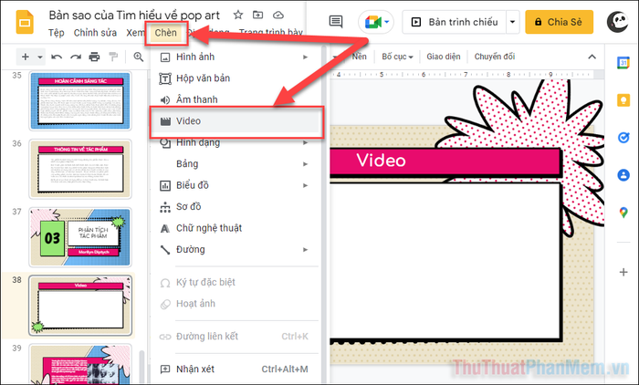
Task: Expand the Bảng submenu arrow
Action: pyautogui.click(x=305, y=164)
